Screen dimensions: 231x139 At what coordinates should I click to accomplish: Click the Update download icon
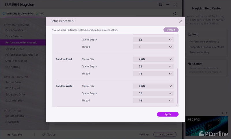tap(9, 134)
